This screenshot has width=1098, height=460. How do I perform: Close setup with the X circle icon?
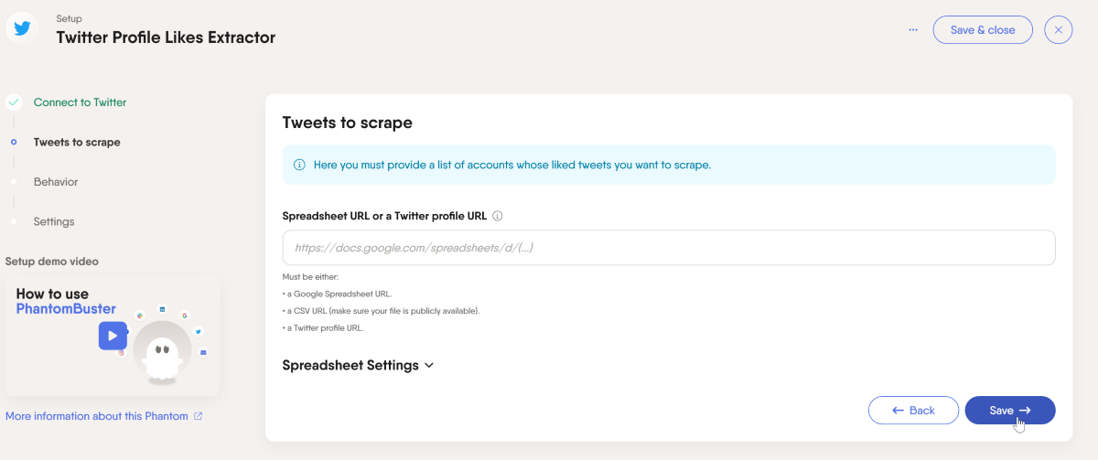pyautogui.click(x=1058, y=30)
